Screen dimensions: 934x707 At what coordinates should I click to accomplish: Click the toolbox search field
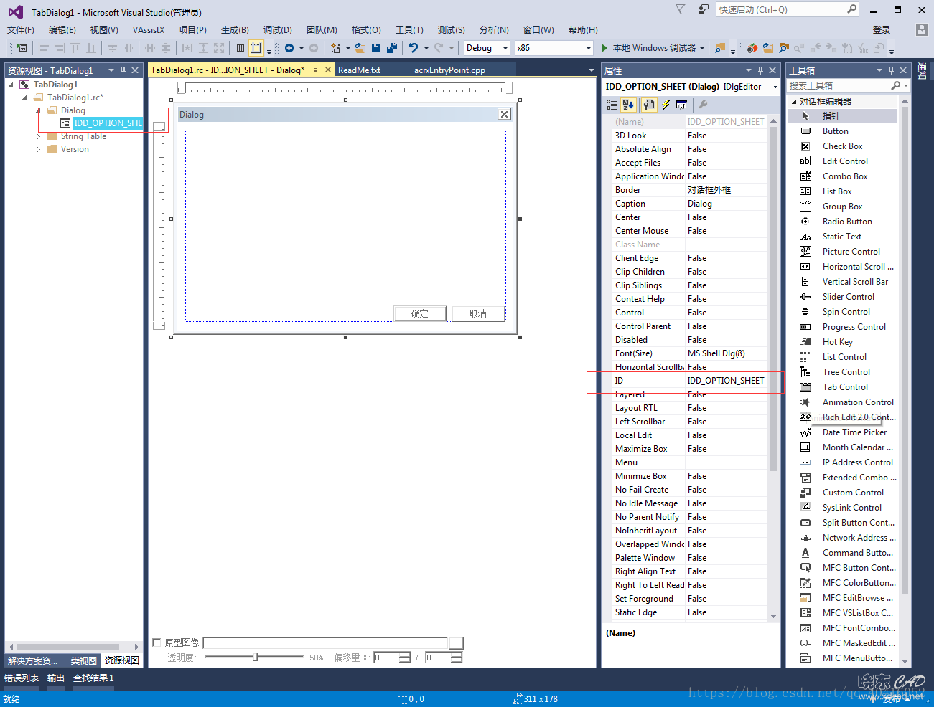[x=839, y=86]
